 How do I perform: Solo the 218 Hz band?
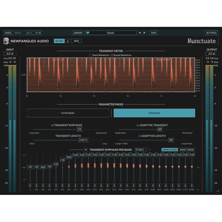(x=43, y=185)
